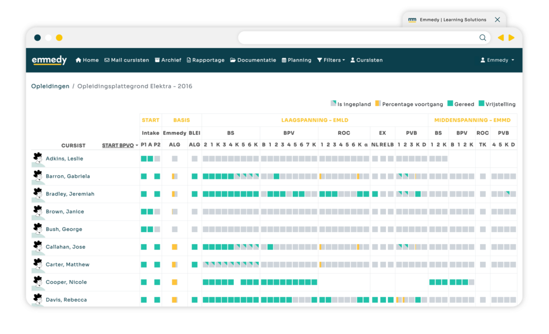Open cursist Barron, Gabriela
549x334 pixels.
coord(68,176)
